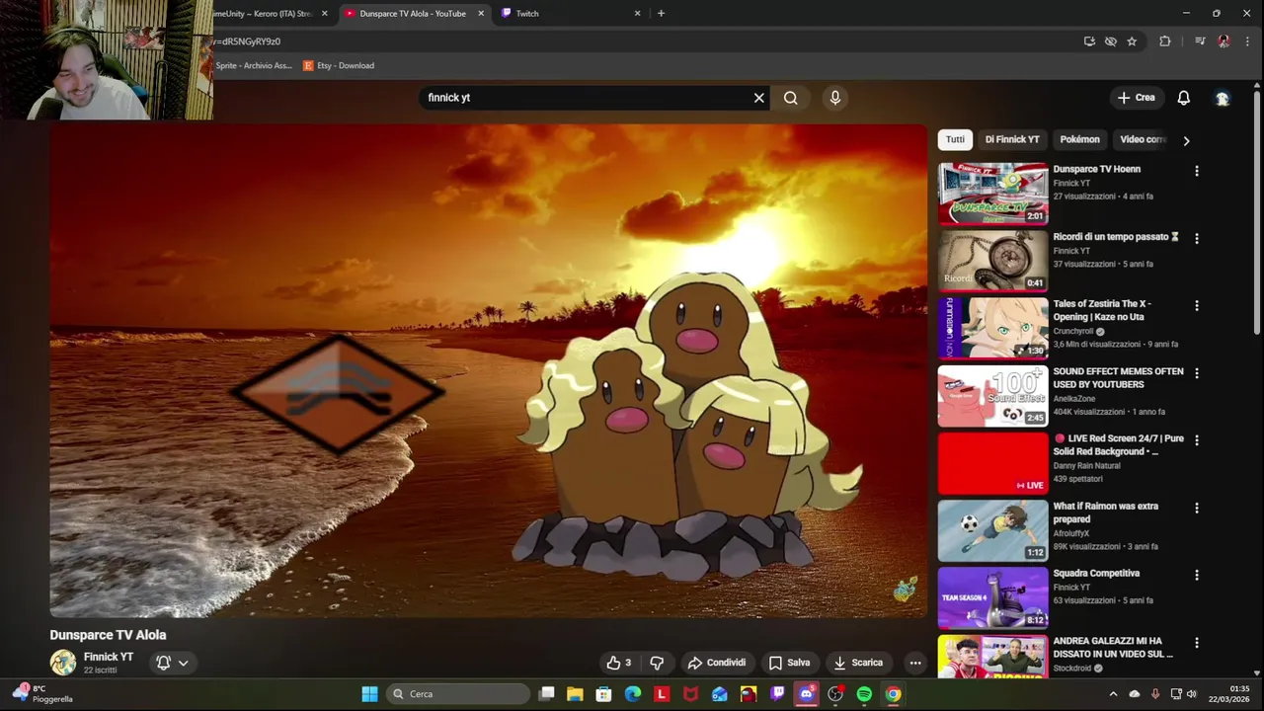Click the crossed-eye tracking protection icon
The image size is (1264, 711).
(x=1111, y=41)
